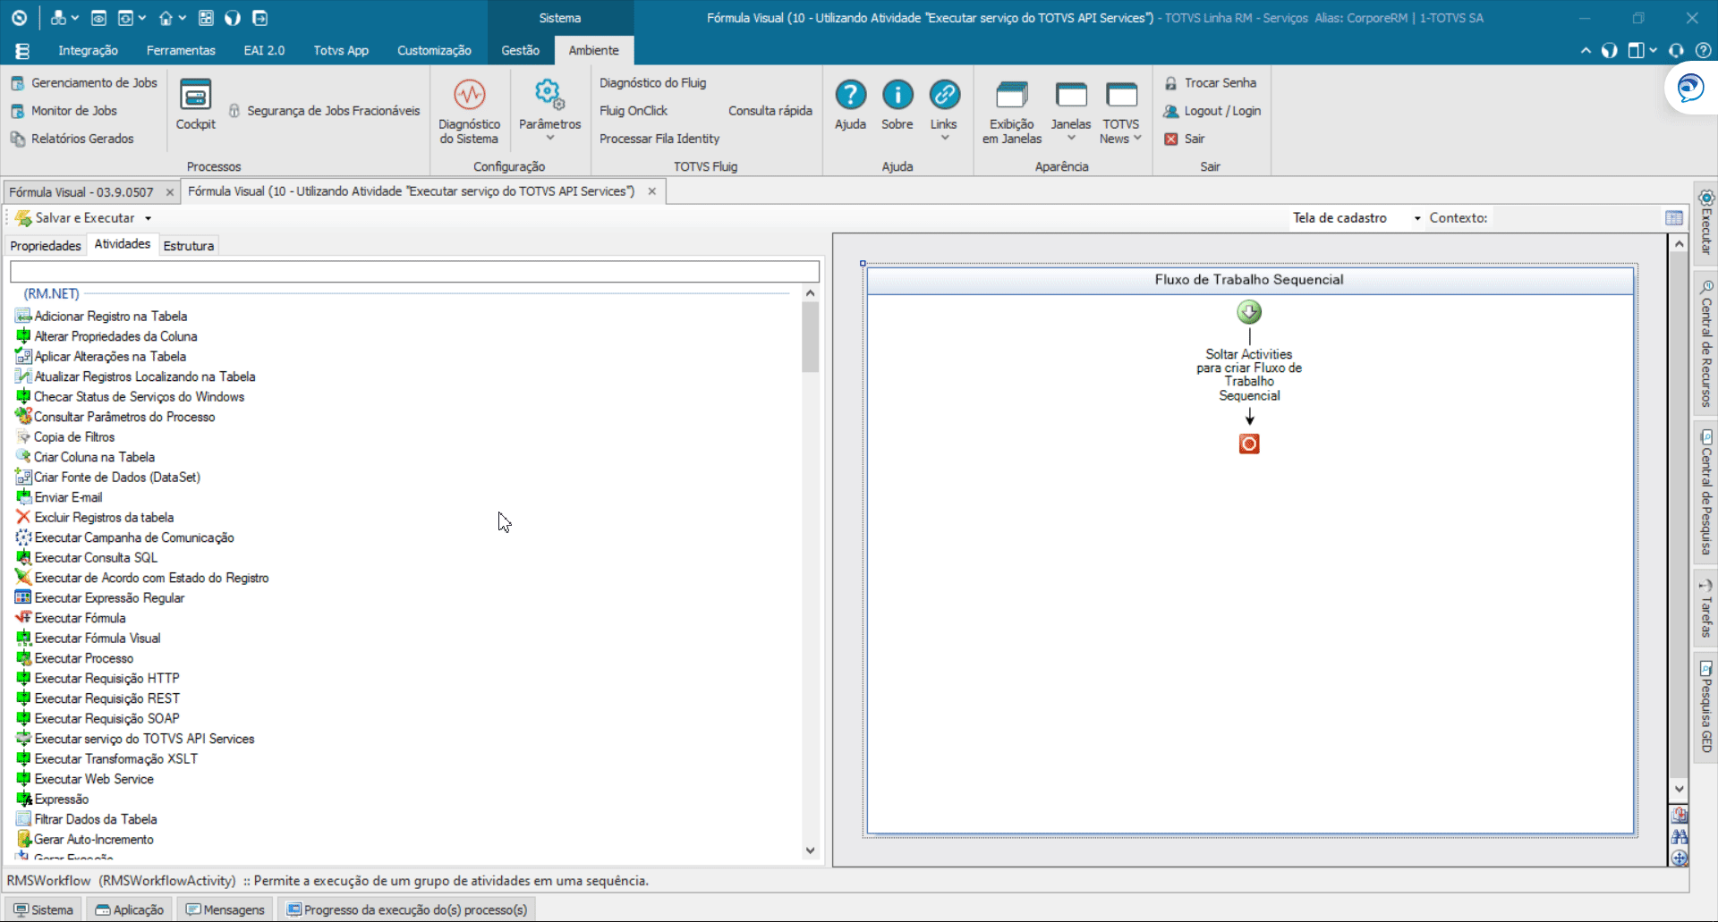Switch to the Propriedades tab
This screenshot has width=1718, height=922.
(x=46, y=246)
